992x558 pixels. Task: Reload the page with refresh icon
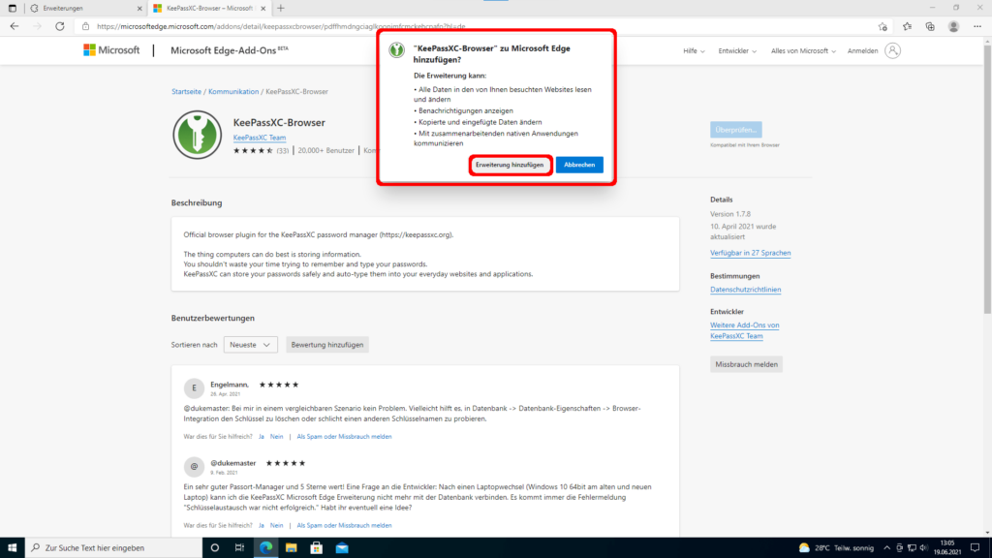59,26
